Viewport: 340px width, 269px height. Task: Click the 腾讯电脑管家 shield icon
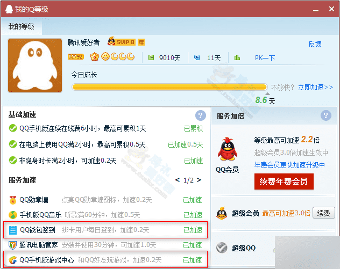pos(12,245)
